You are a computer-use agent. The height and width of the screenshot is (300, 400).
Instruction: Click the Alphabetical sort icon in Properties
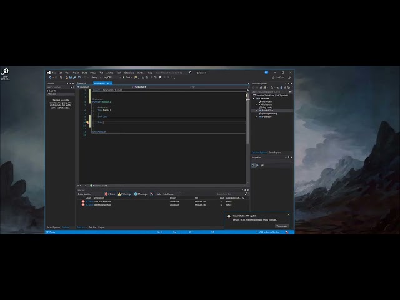coord(257,165)
